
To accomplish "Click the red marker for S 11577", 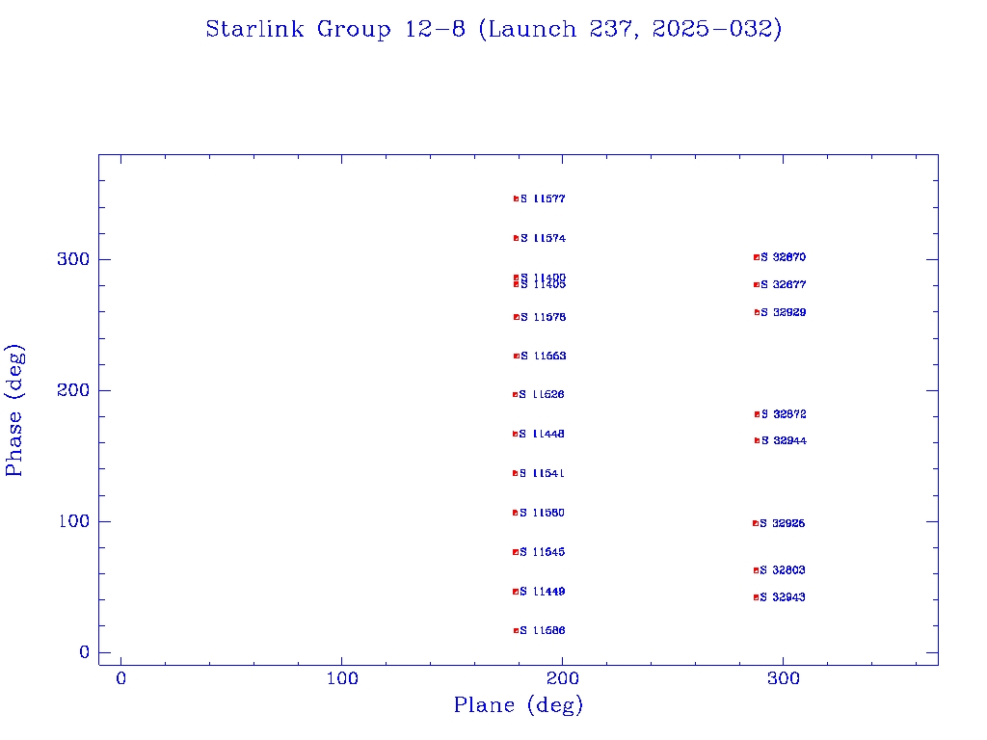I will click(517, 199).
